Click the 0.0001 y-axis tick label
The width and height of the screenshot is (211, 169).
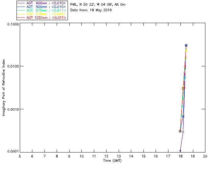tap(13, 152)
